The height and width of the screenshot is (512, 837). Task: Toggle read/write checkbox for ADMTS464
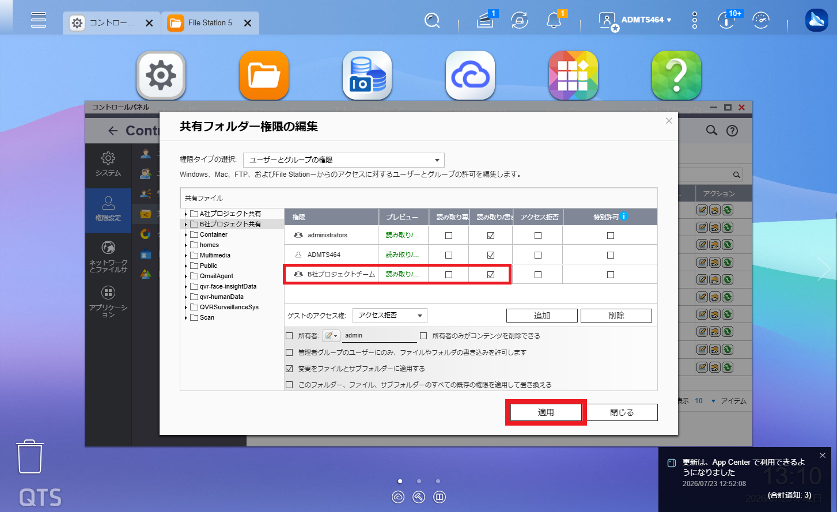point(491,255)
